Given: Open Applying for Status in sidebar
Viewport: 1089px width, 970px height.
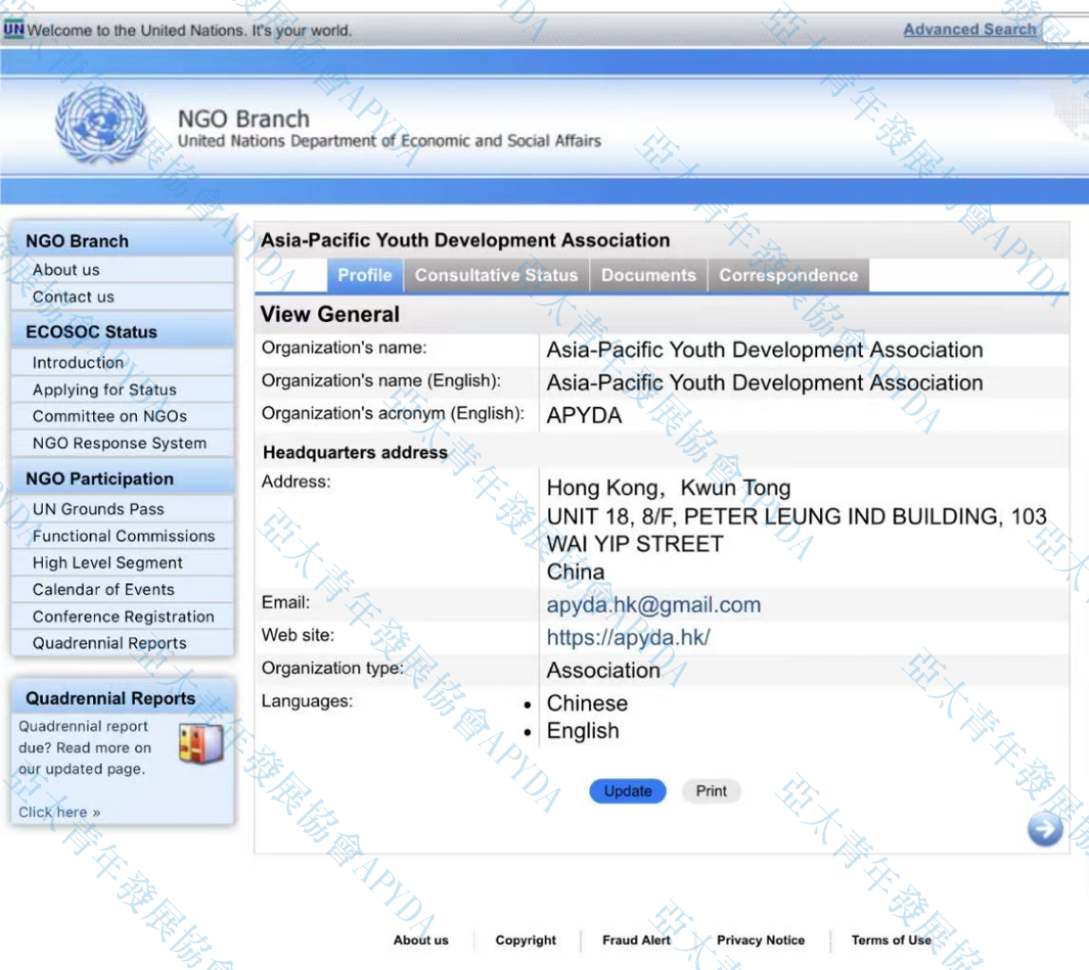Looking at the screenshot, I should [x=105, y=390].
